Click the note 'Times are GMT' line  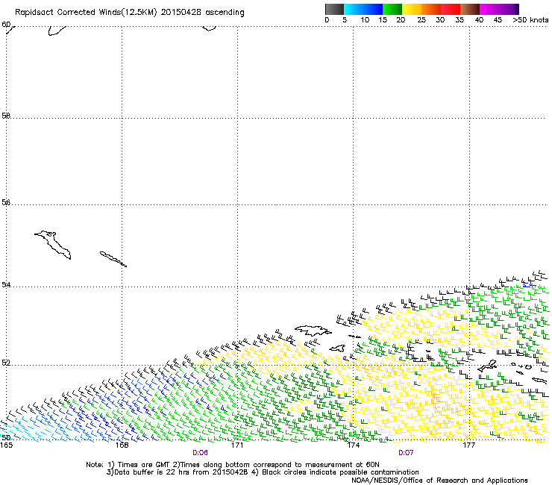232,465
